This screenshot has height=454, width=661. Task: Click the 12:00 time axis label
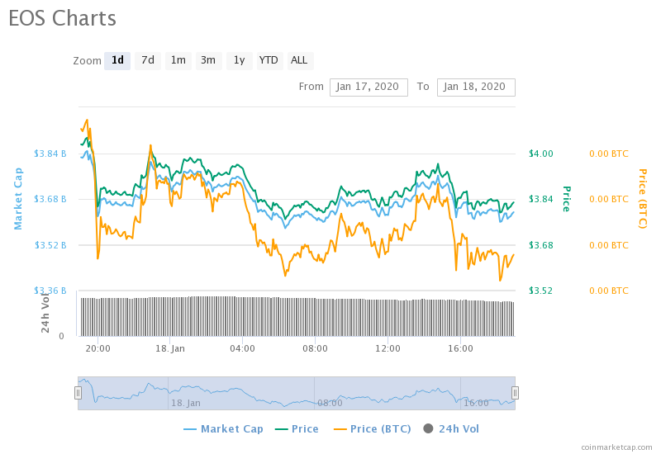point(388,348)
